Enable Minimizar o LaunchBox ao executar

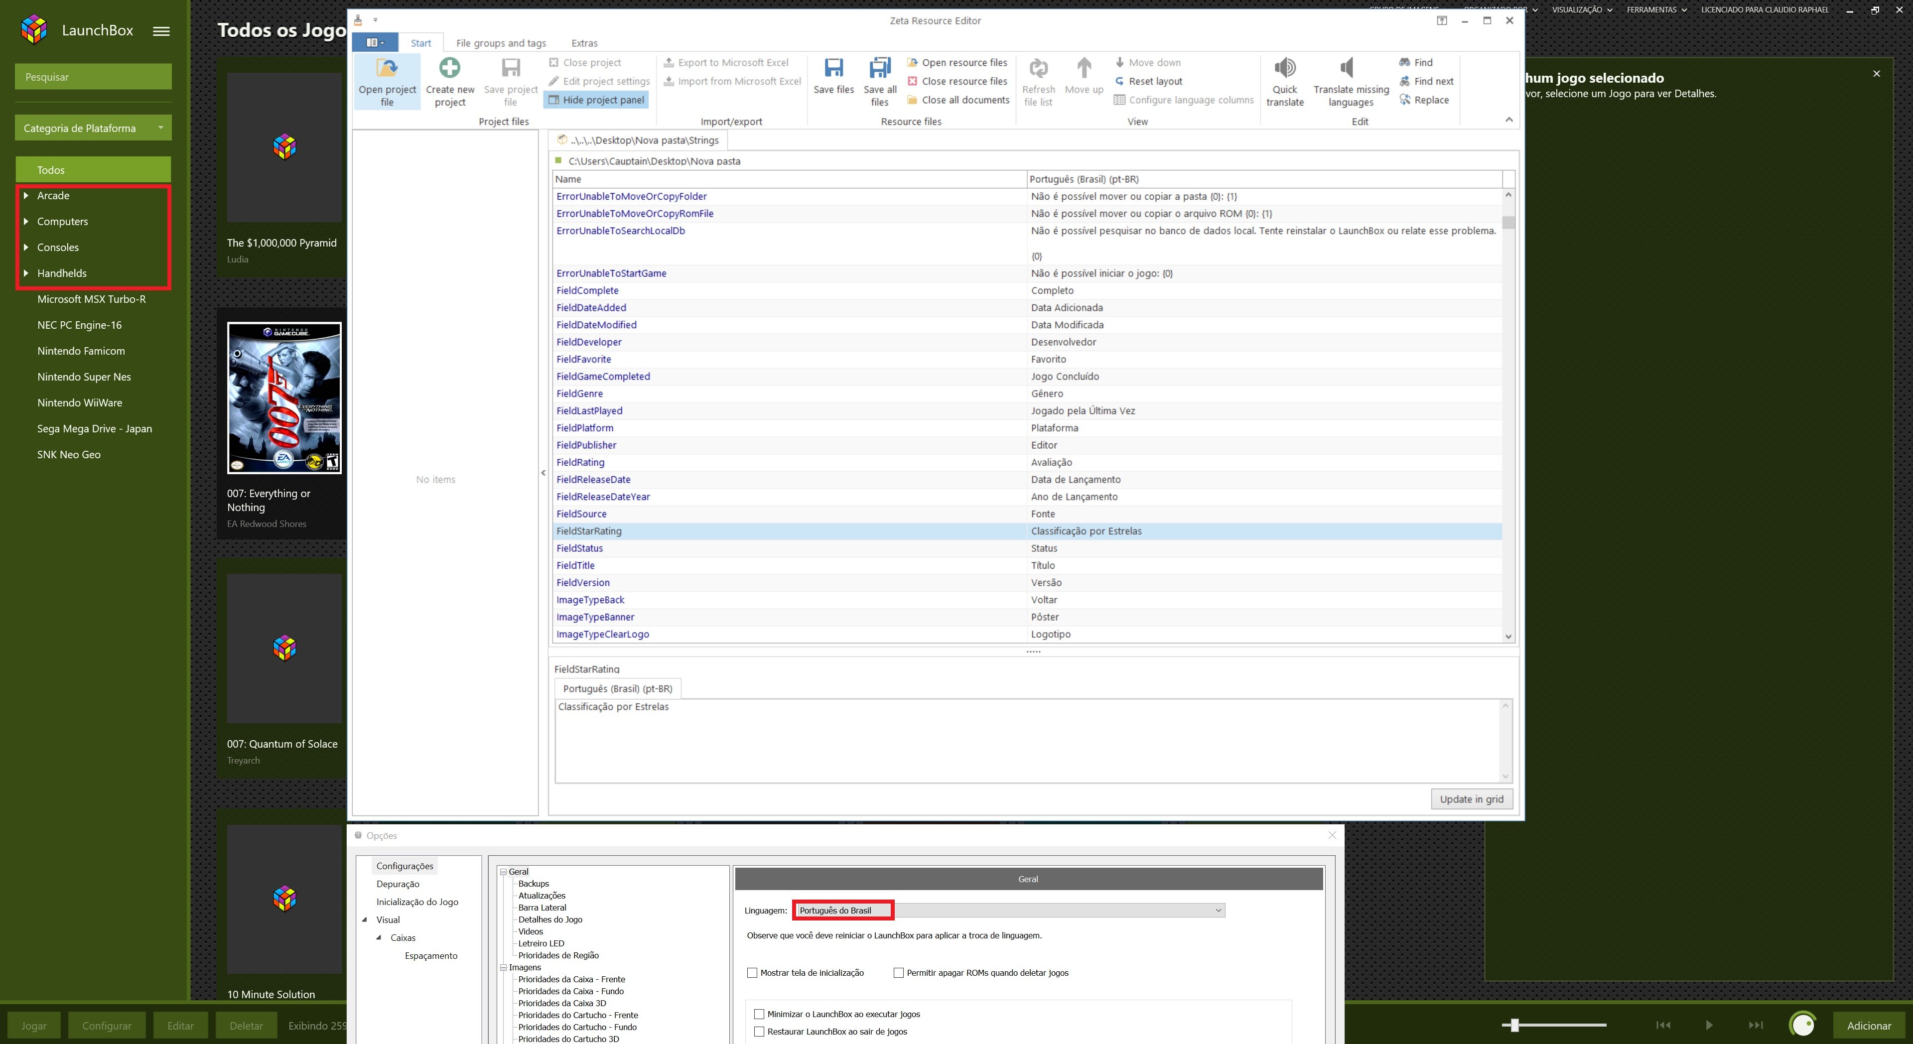coord(759,1014)
